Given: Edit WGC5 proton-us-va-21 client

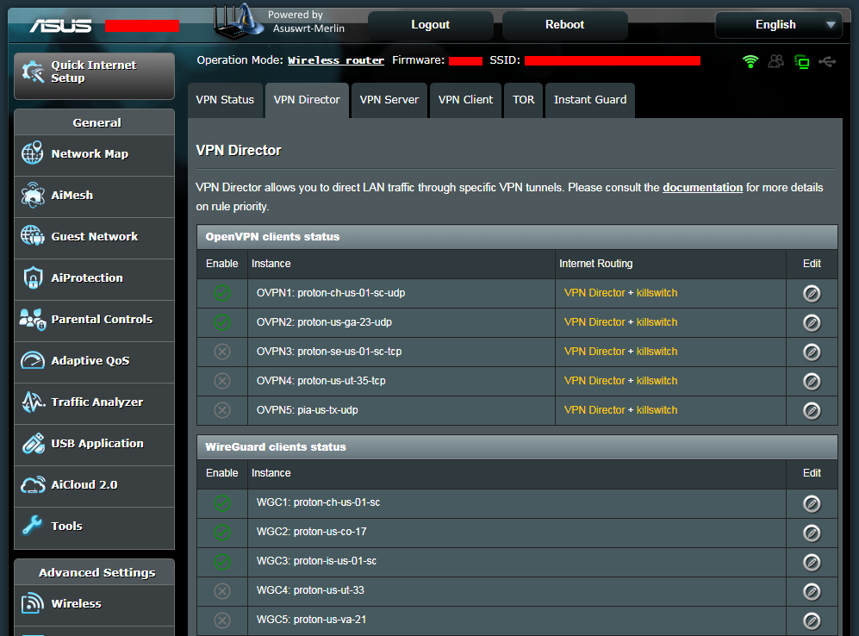Looking at the screenshot, I should coord(812,620).
